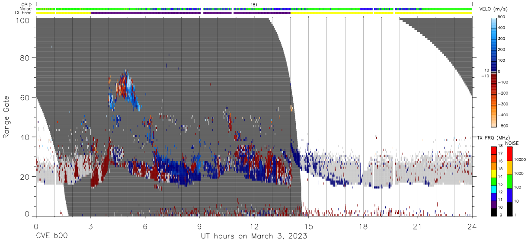The height and width of the screenshot is (245, 531).
Task: Click the TX FRQ (MHz) legend title
Action: (x=493, y=138)
